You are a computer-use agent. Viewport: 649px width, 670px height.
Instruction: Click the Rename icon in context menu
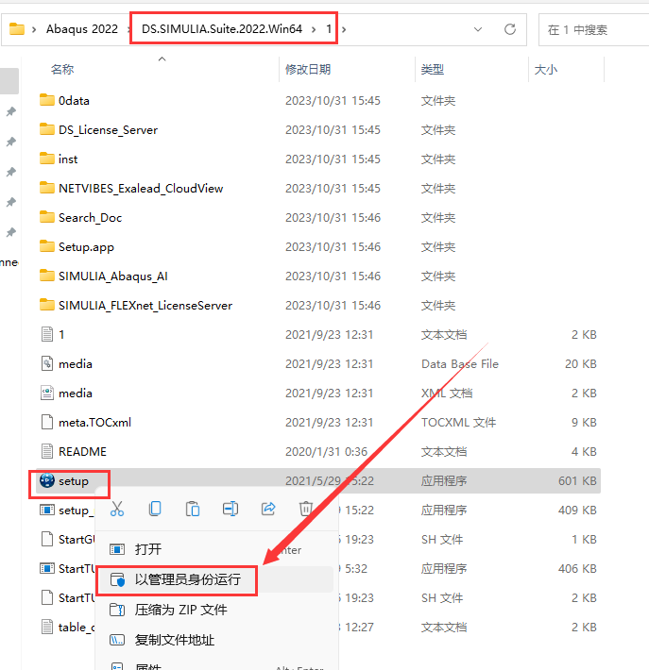pos(231,509)
